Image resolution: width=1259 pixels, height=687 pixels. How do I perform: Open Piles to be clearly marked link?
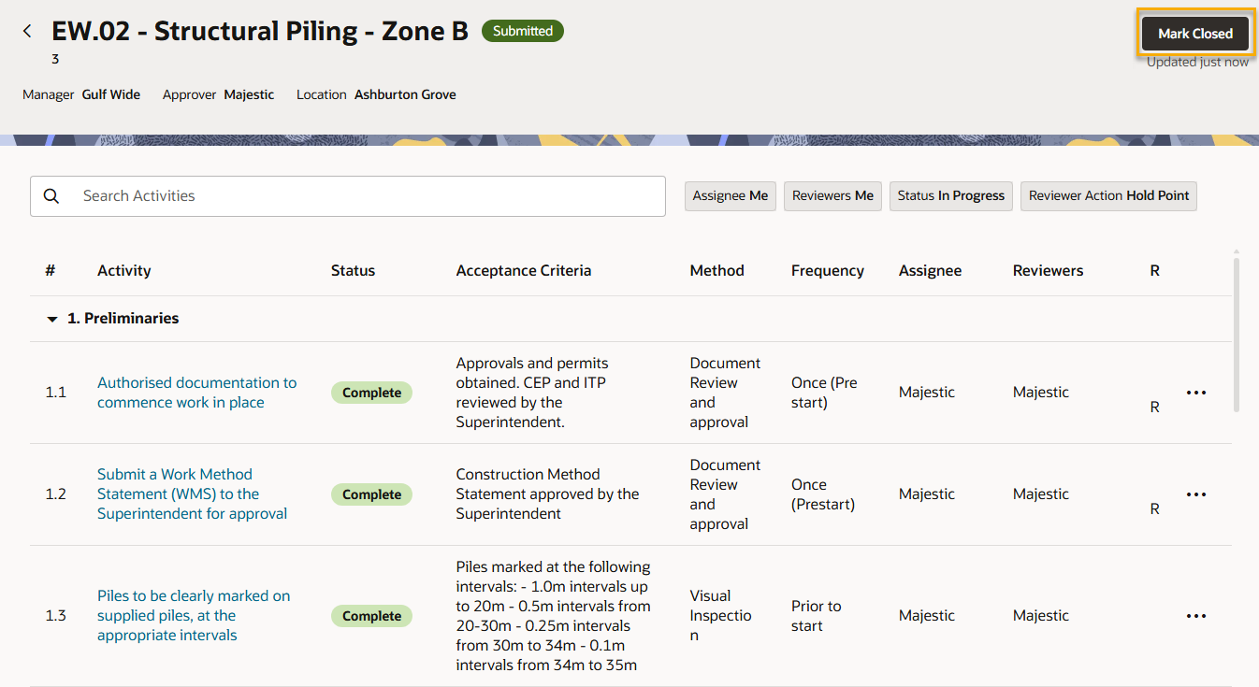(194, 616)
